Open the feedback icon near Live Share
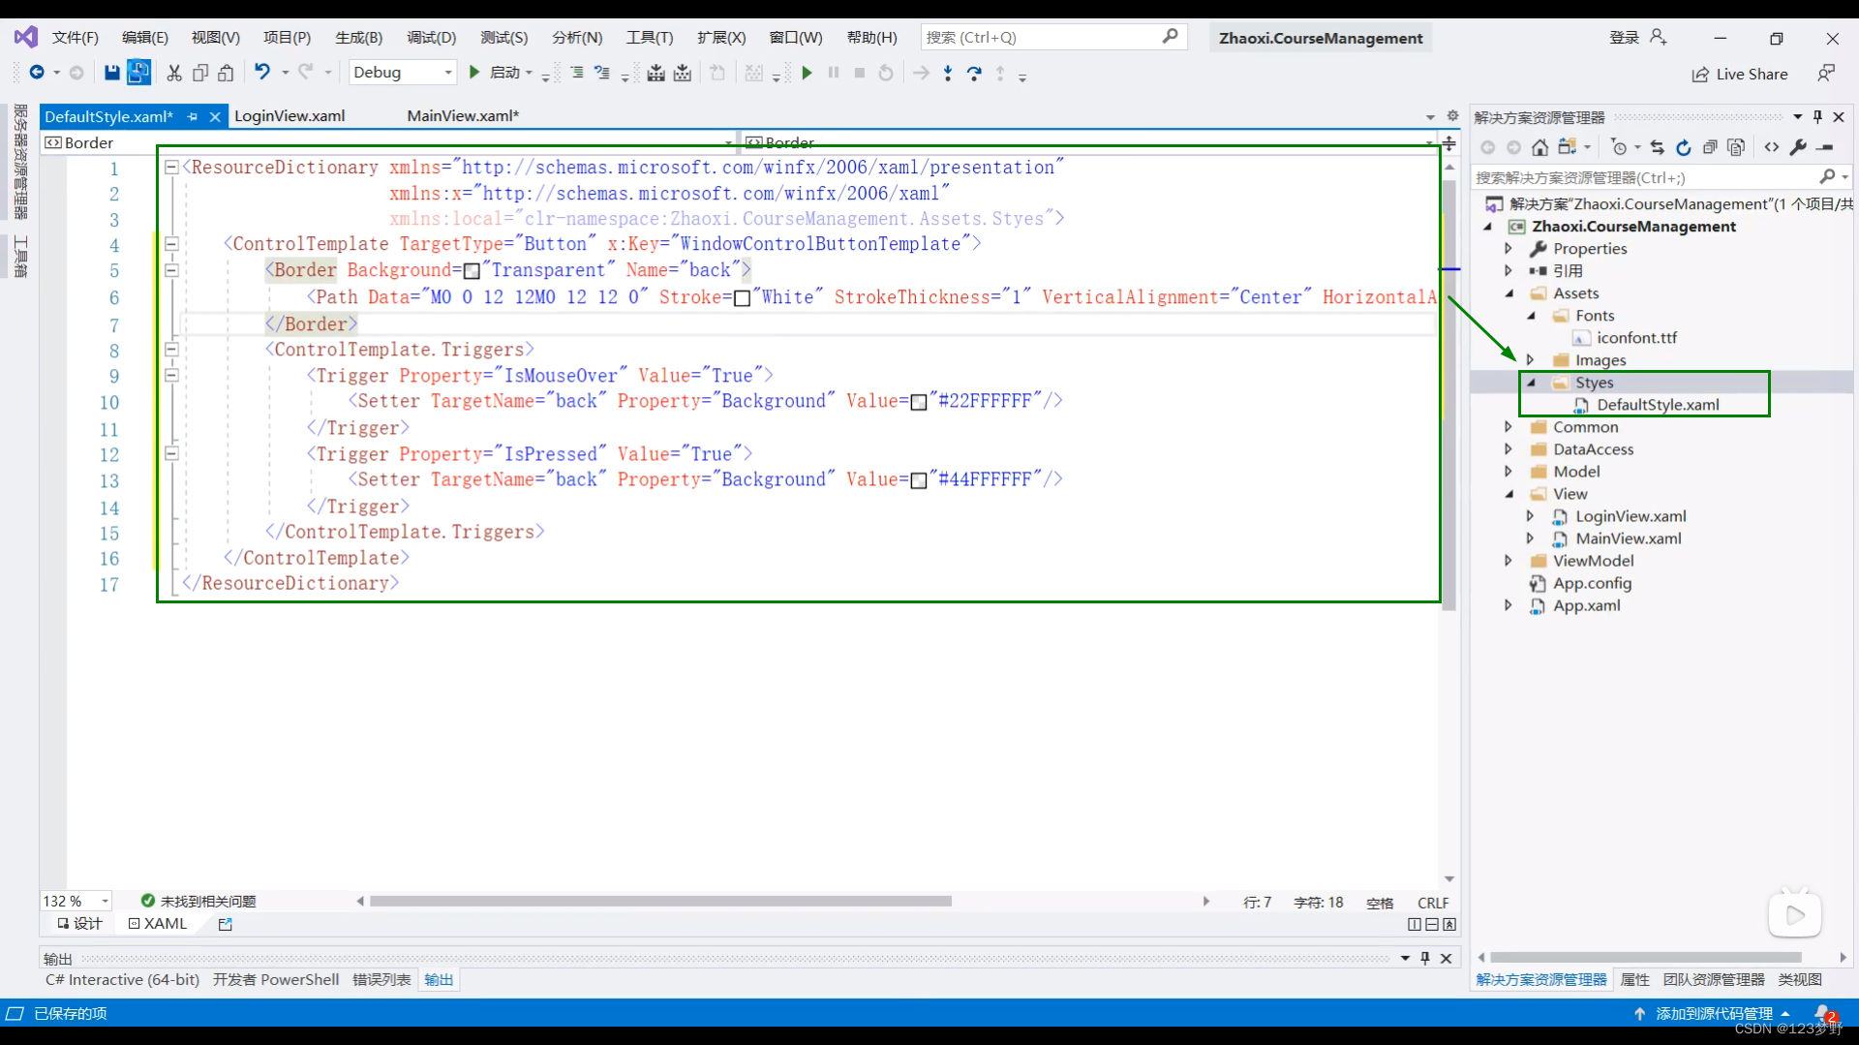1859x1045 pixels. (1826, 73)
